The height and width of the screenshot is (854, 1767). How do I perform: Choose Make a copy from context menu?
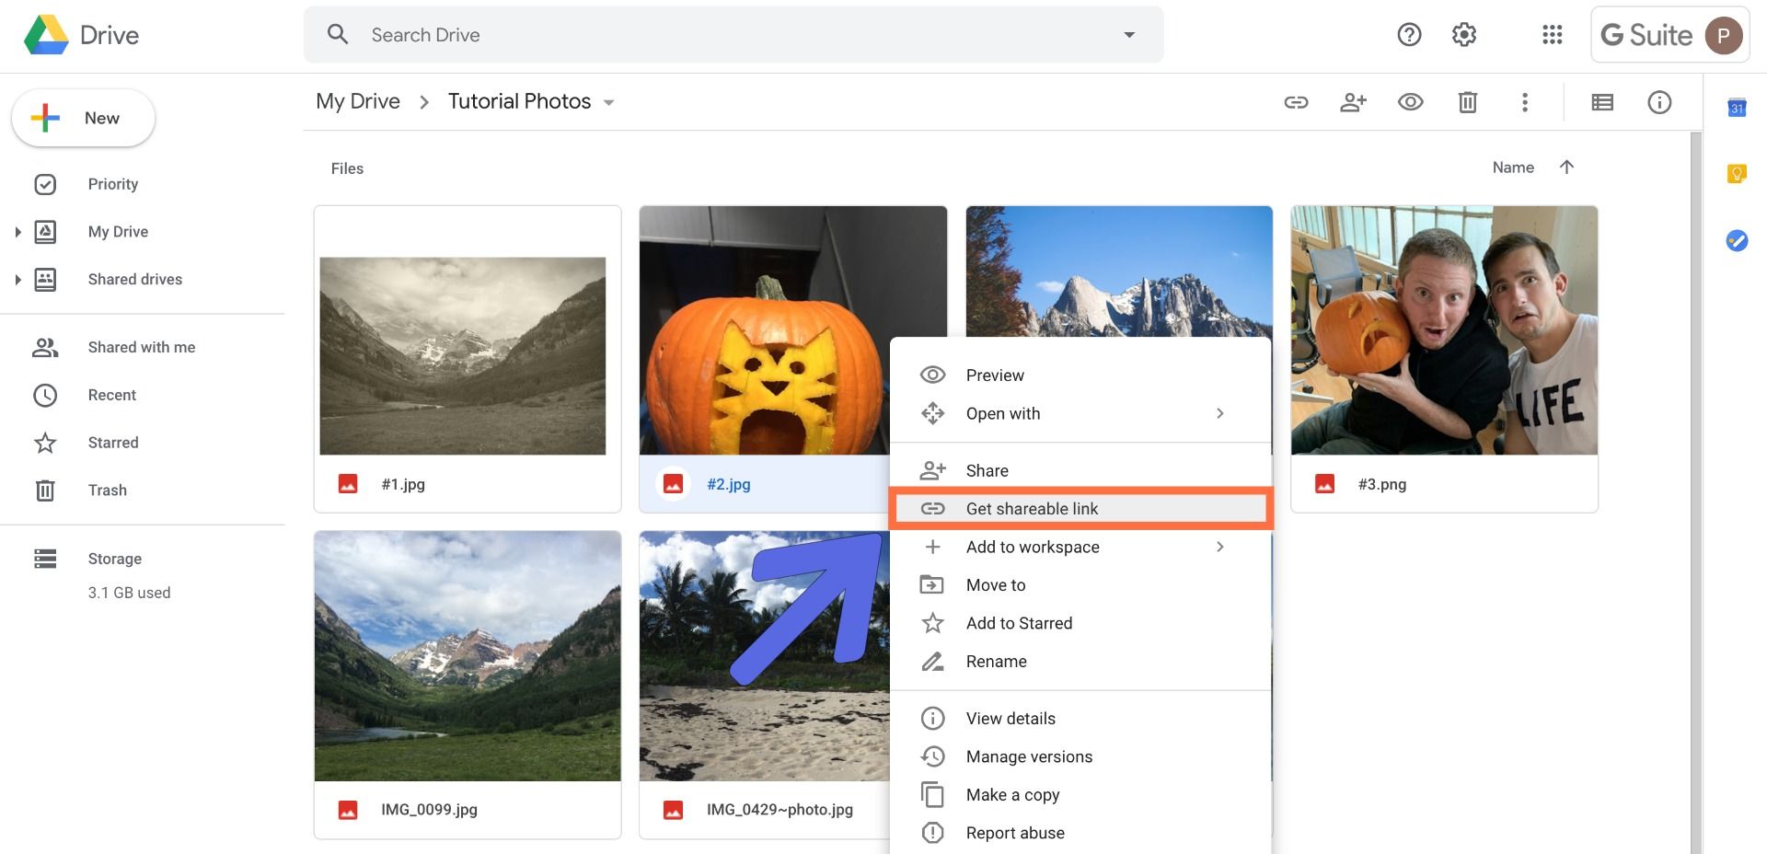click(x=1012, y=795)
